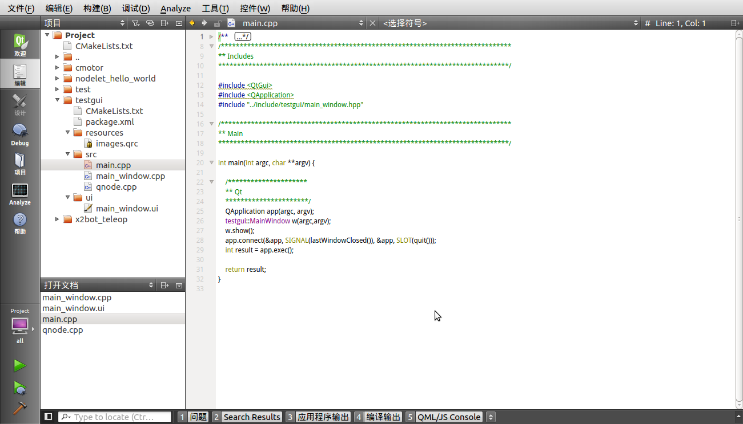Open the output panes stepper menu
The height and width of the screenshot is (424, 743).
(x=491, y=417)
